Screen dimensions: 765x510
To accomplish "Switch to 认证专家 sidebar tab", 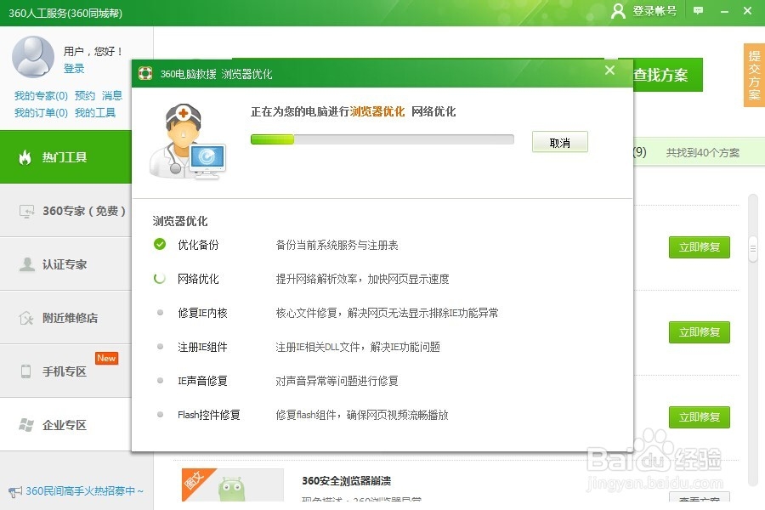I will coord(65,264).
